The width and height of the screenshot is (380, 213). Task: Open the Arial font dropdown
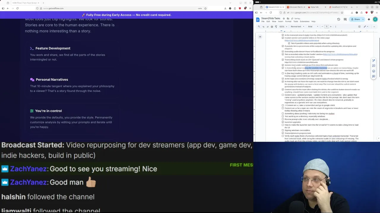click(x=313, y=27)
